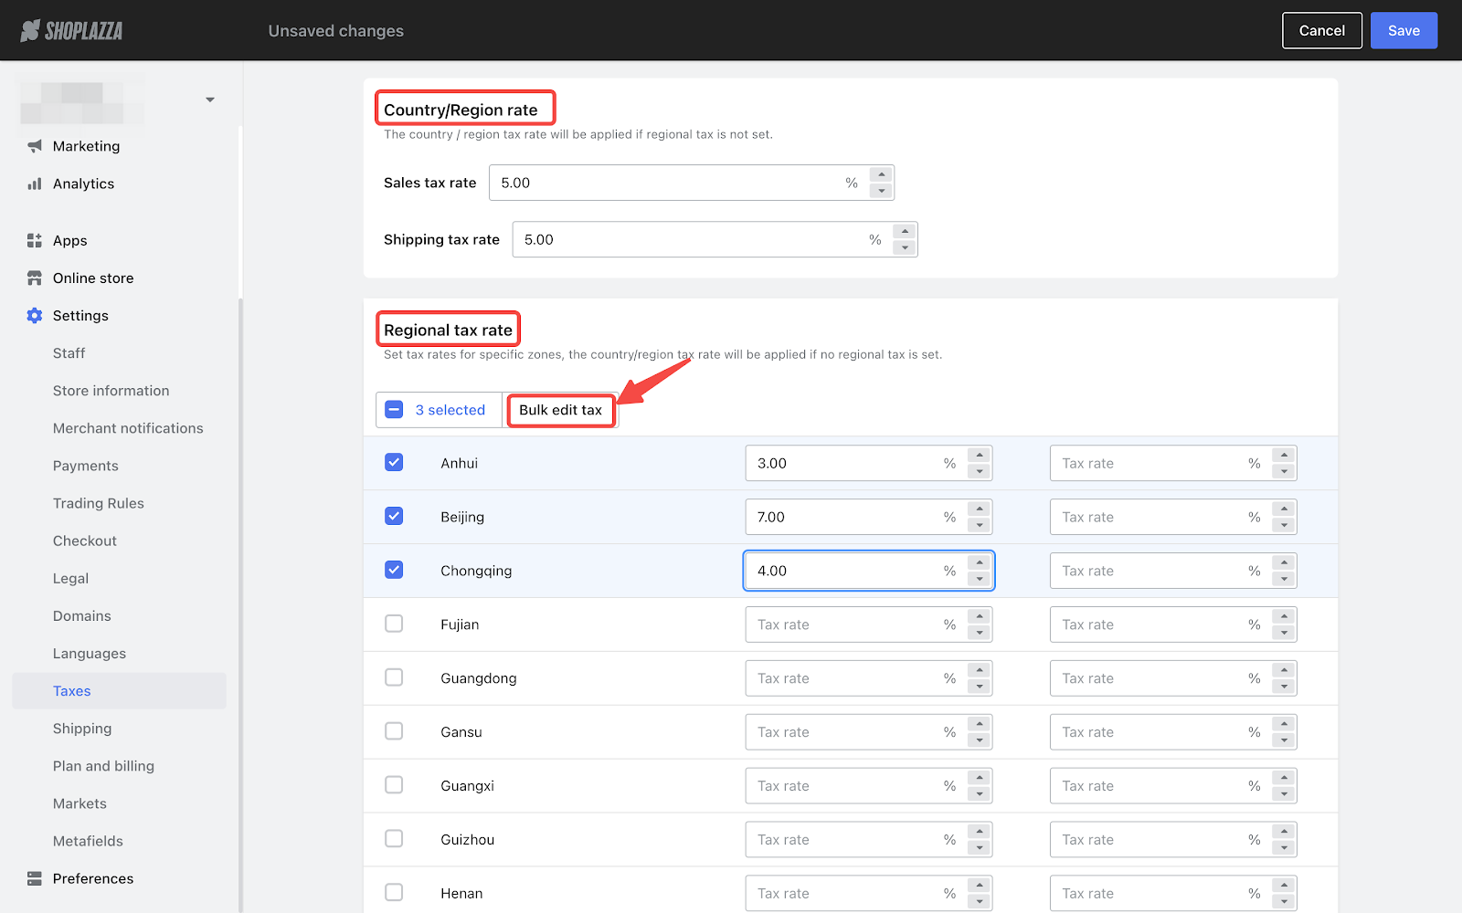
Task: Open Online store in the sidebar
Action: click(93, 278)
